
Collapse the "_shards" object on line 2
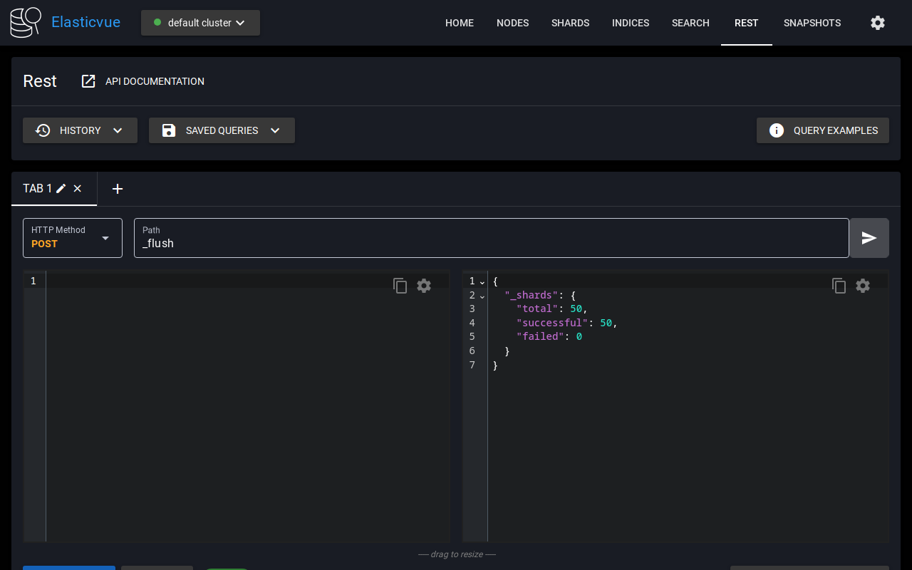tap(482, 296)
